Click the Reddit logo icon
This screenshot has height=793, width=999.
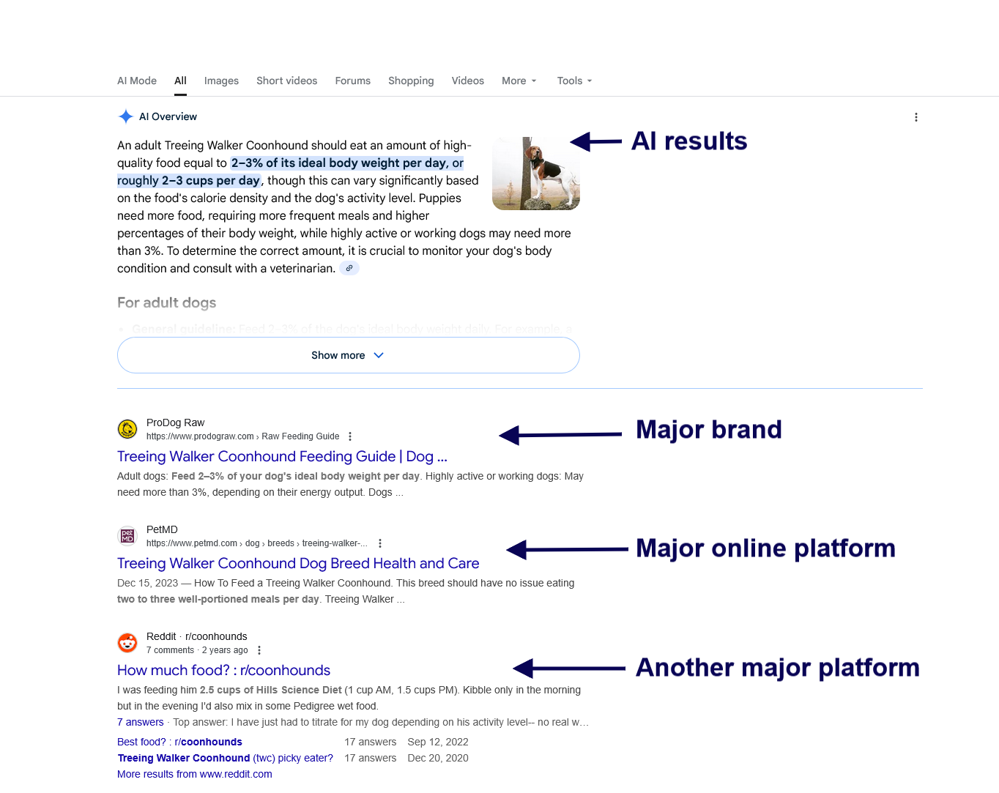(x=127, y=643)
